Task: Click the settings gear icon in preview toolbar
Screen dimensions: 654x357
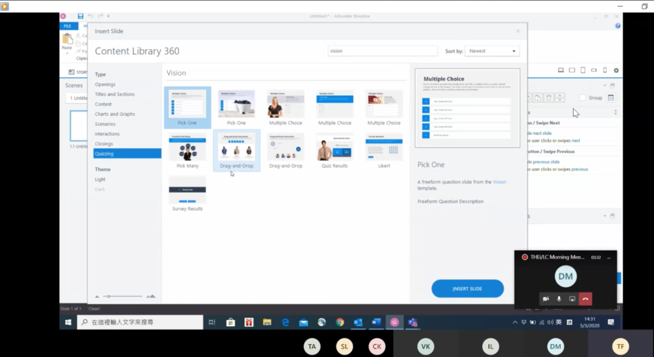Action: point(616,70)
